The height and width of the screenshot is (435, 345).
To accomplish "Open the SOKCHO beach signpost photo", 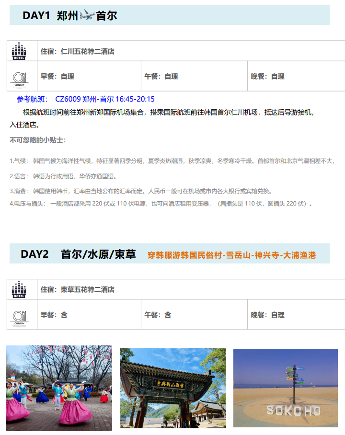I will pyautogui.click(x=286, y=388).
